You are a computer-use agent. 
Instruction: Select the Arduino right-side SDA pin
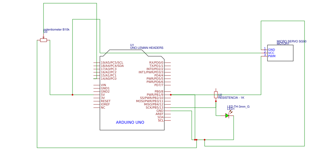pyautogui.click(x=160, y=117)
